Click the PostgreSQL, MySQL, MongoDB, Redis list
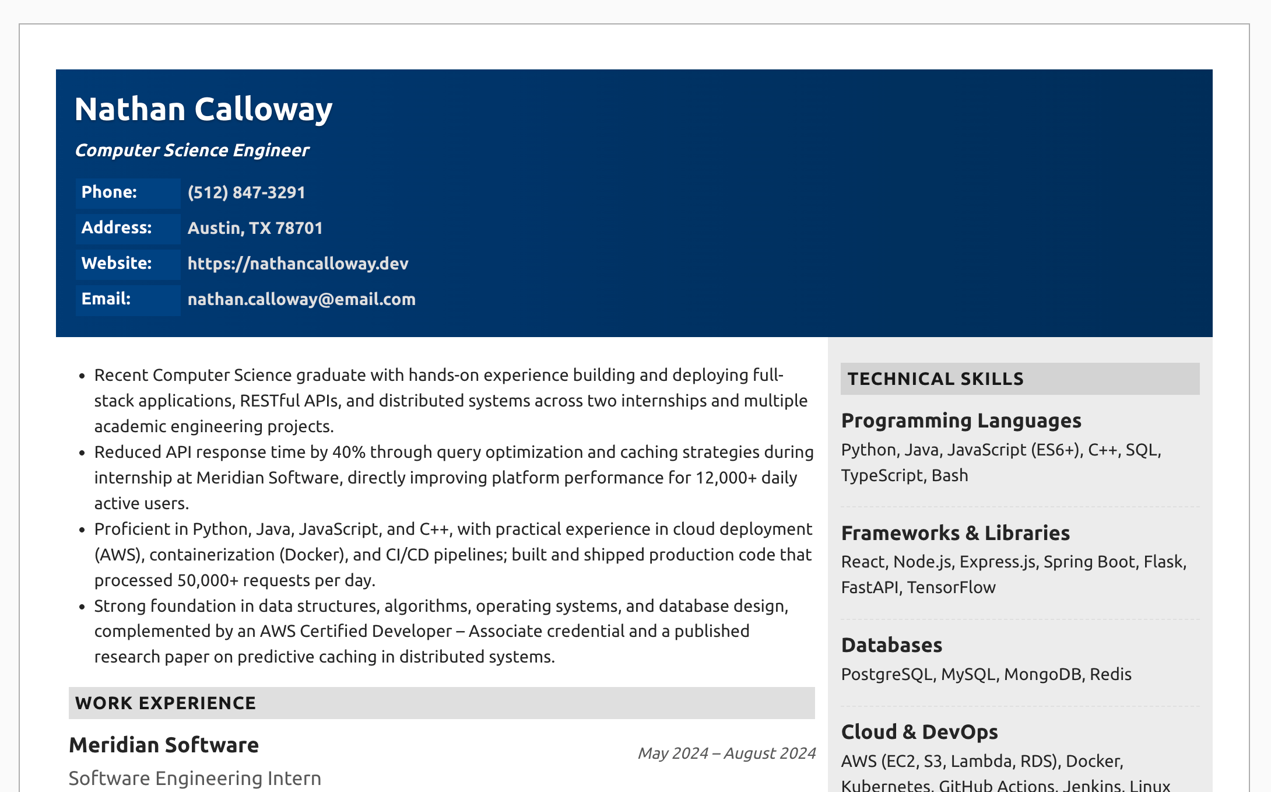1271x792 pixels. click(x=986, y=674)
